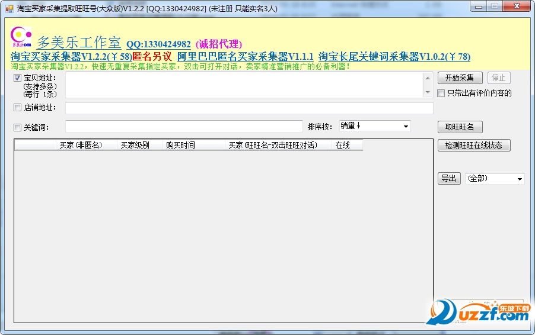535x335 pixels.
Task: Minimize the window
Action: pos(479,7)
